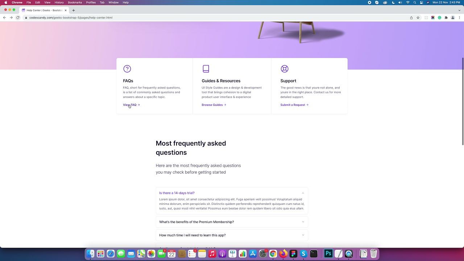Click 'Is there a 14-days trial?' question

click(177, 193)
